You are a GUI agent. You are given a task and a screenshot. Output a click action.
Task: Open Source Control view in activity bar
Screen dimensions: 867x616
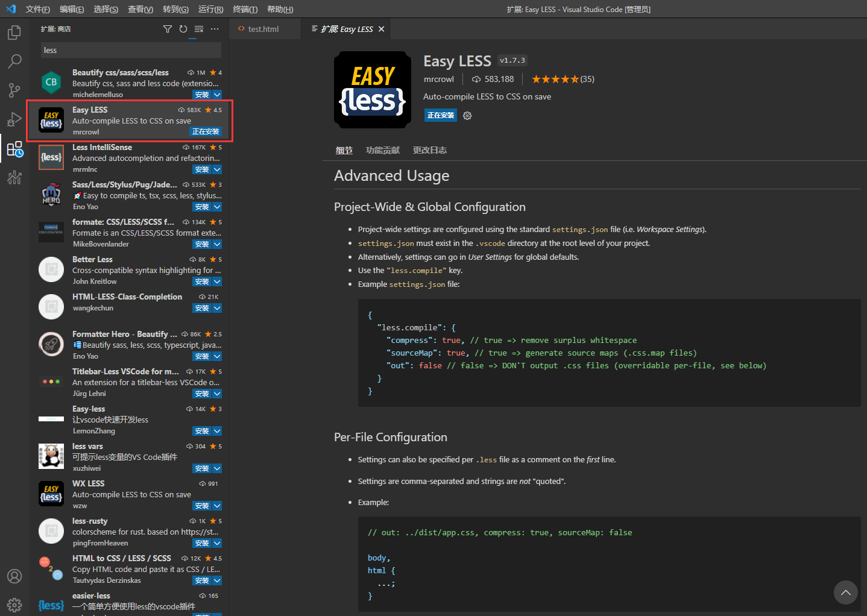14,90
